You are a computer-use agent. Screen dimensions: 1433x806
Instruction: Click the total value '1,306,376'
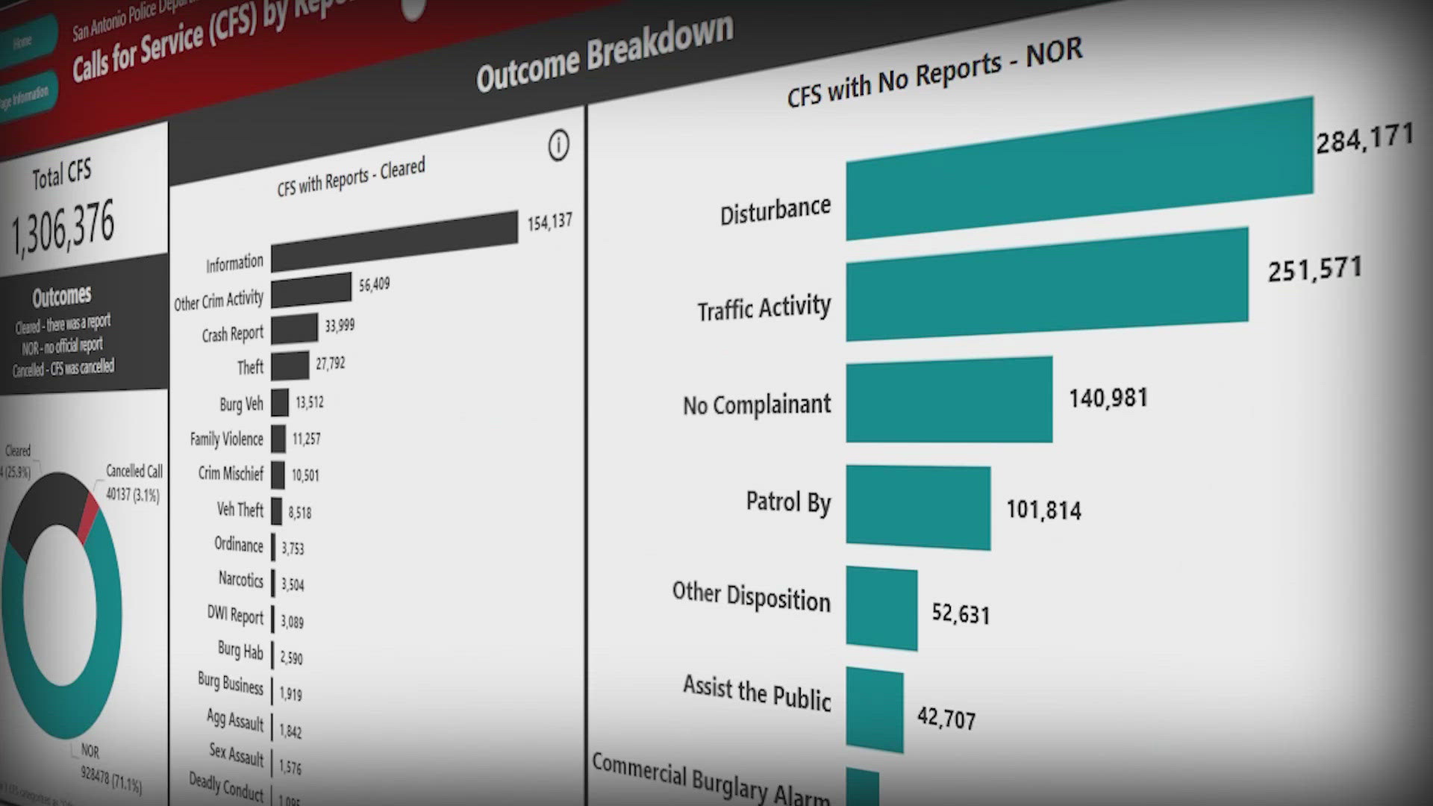point(63,228)
